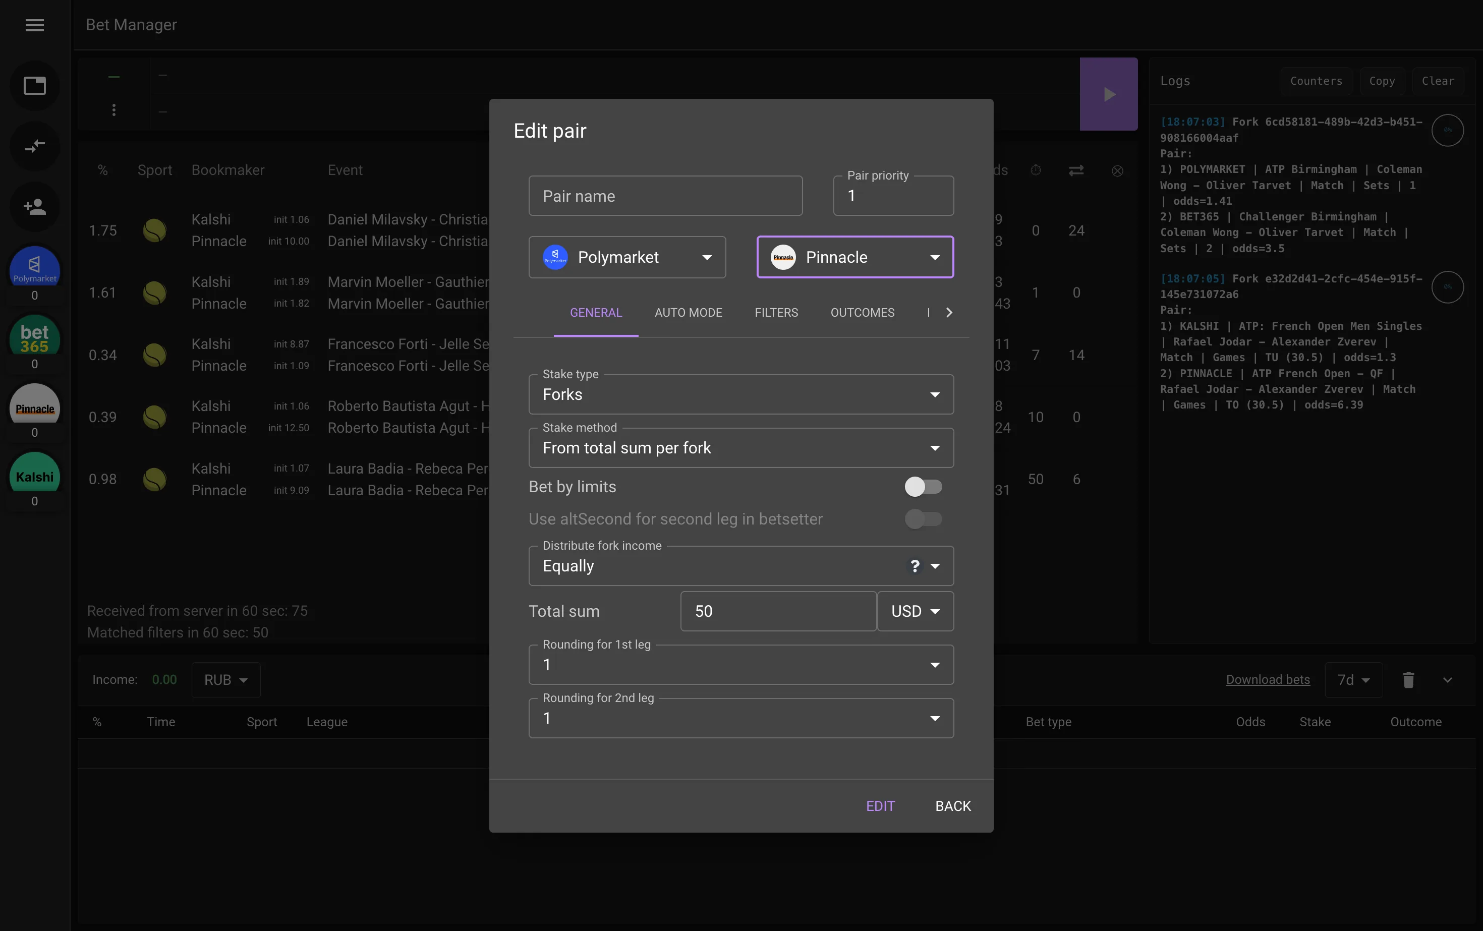Viewport: 1483px width, 931px height.
Task: Open the Polymarket bookmaker dropdown
Action: coord(627,257)
